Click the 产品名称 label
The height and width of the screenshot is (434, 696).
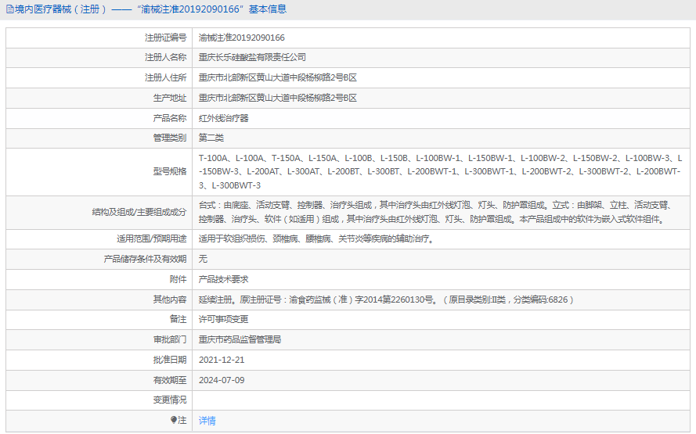click(x=170, y=118)
